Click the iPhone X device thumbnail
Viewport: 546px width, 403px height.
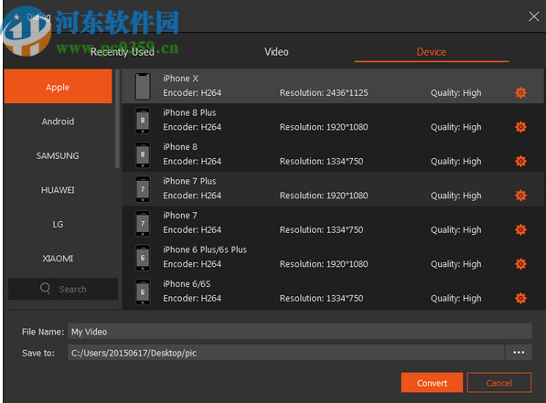tap(143, 86)
